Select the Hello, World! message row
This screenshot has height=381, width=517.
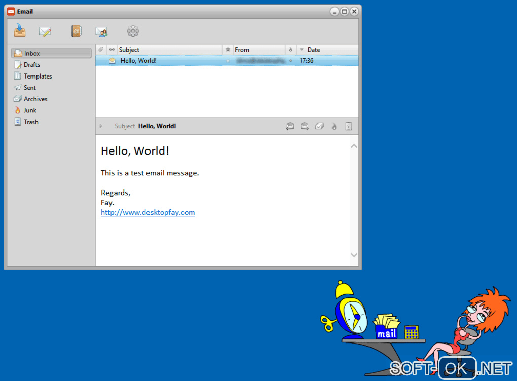(x=227, y=61)
